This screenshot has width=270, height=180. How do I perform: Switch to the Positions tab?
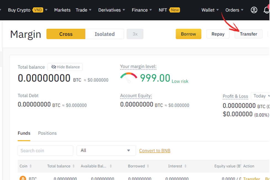pyautogui.click(x=47, y=133)
